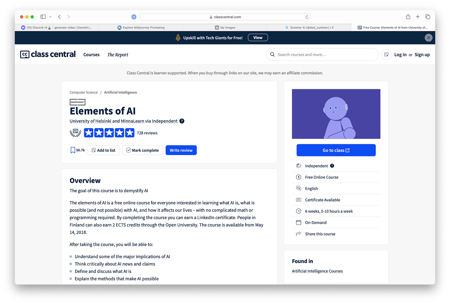The image size is (450, 304).
Task: Switch to Summer AI X tab
Action: pyautogui.click(x=309, y=27)
